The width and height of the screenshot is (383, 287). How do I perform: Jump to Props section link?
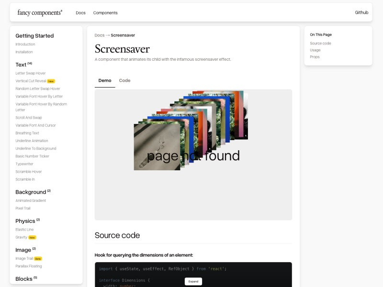tap(315, 57)
